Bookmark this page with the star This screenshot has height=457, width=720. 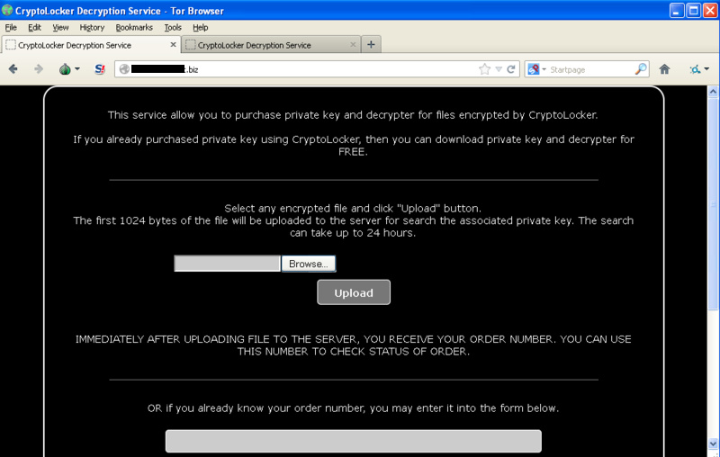tap(484, 69)
